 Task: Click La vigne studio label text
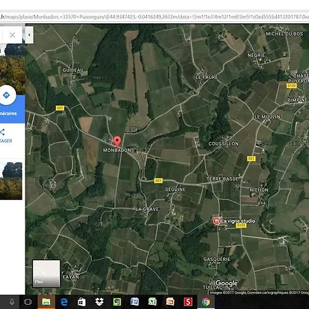238,221
